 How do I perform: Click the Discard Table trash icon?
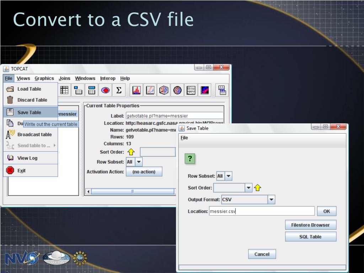pyautogui.click(x=10, y=100)
